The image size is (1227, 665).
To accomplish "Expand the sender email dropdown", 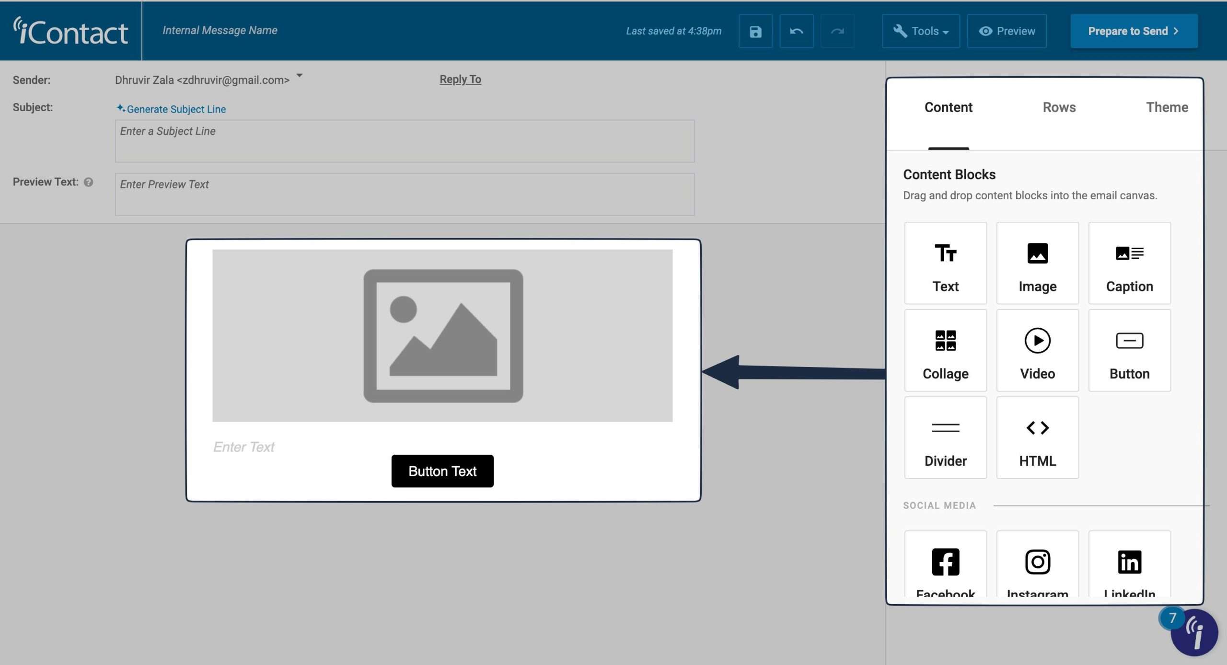I will pos(299,75).
